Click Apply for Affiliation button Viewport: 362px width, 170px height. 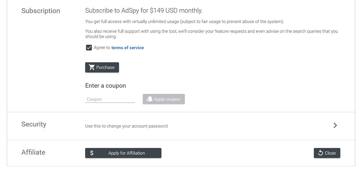(123, 153)
